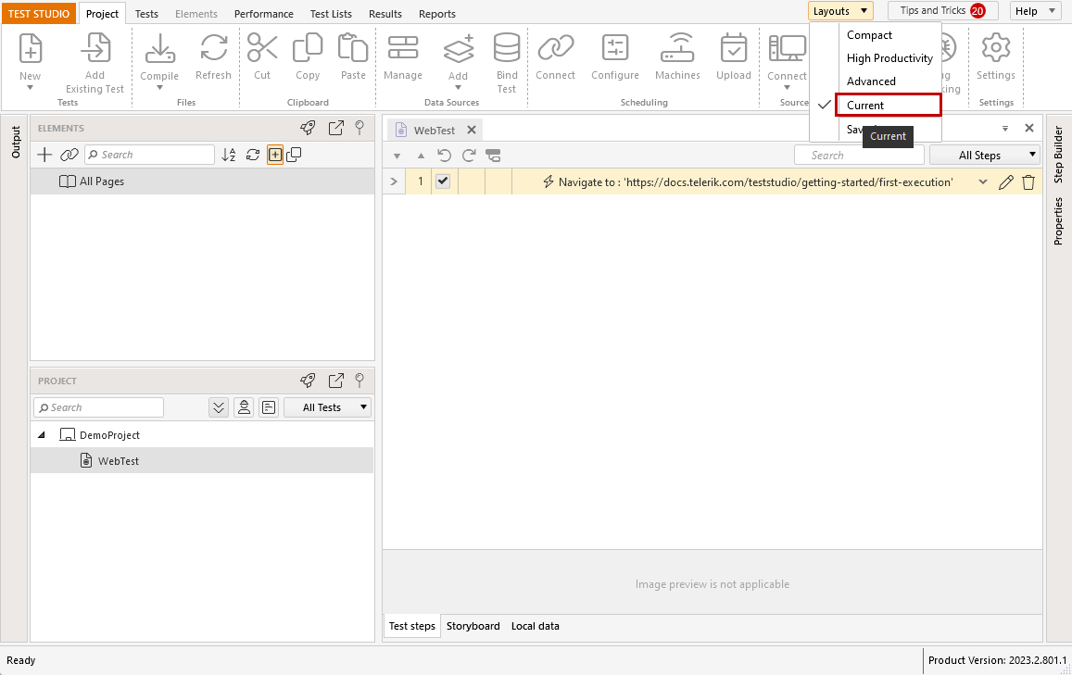
Task: Sort elements alphabetically
Action: pyautogui.click(x=228, y=155)
